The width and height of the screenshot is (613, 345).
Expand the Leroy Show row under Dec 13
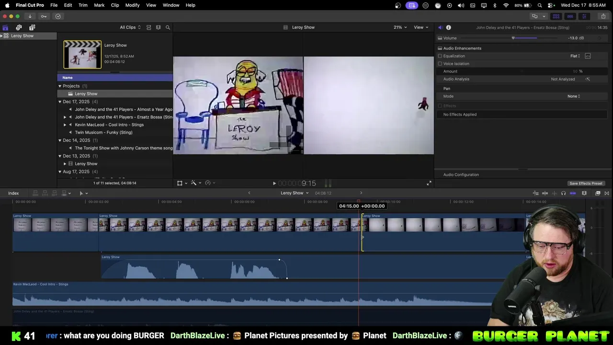pos(65,164)
